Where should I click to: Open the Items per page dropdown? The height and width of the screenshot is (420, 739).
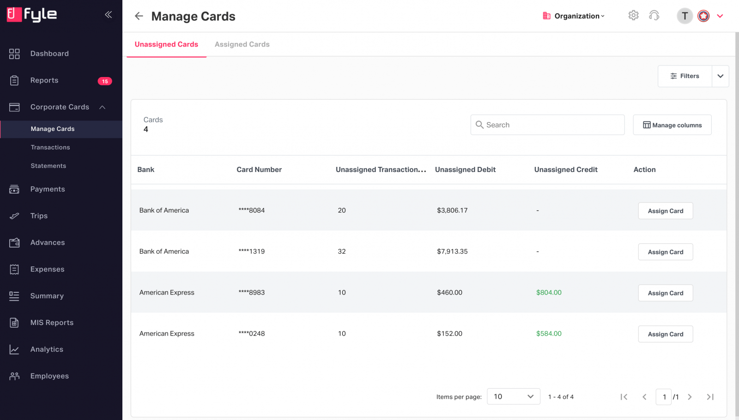513,396
